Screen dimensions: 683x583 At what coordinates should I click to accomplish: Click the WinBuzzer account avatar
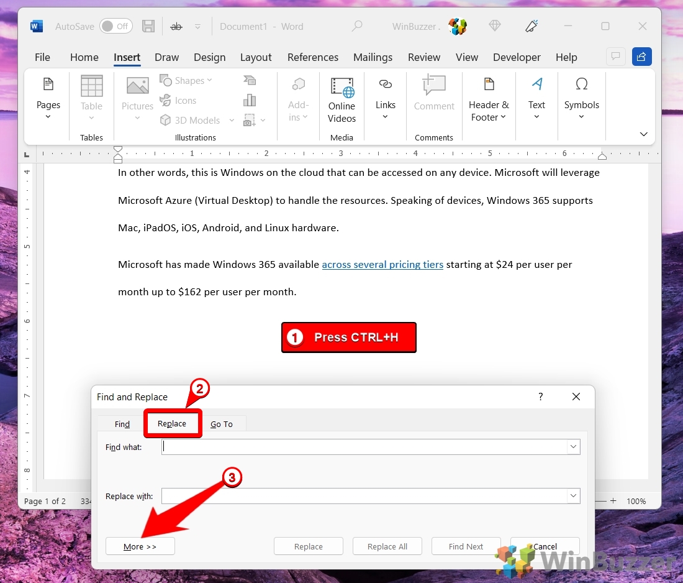458,26
